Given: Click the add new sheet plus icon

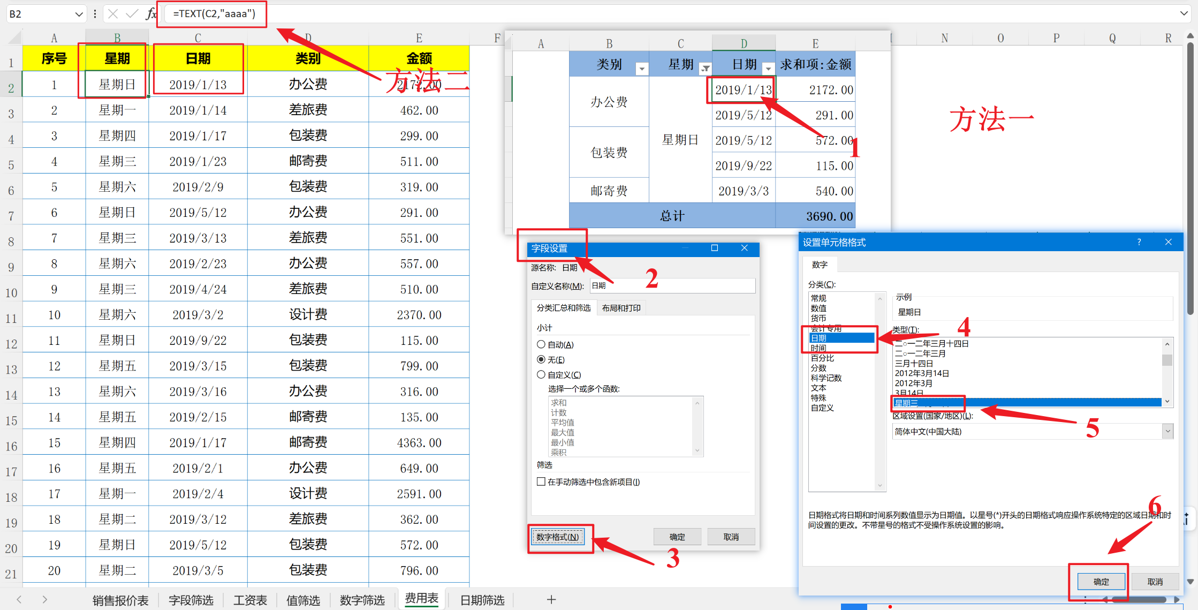Looking at the screenshot, I should point(551,599).
